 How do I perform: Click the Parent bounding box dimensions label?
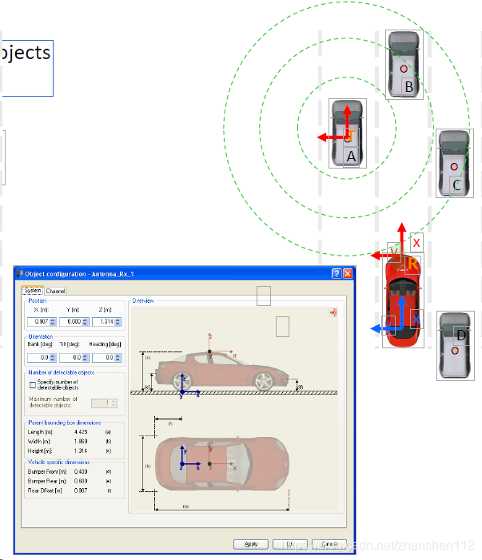(64, 423)
